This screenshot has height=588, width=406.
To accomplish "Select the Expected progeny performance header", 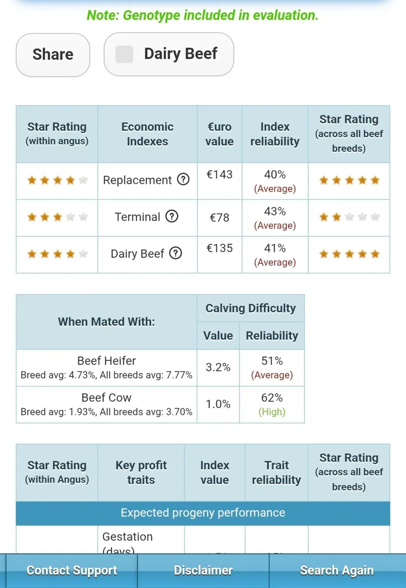I will [203, 513].
